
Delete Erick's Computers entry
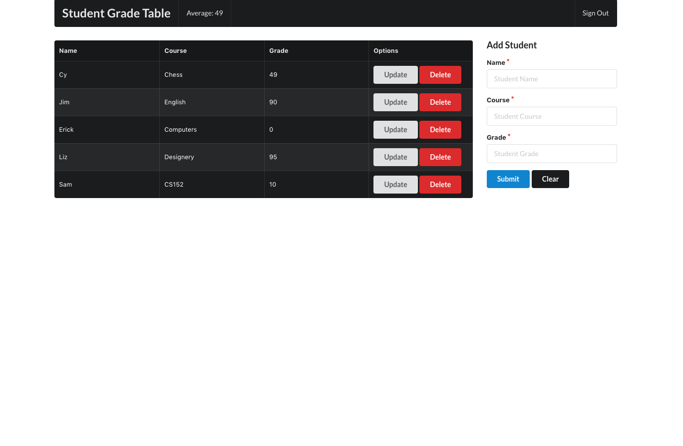[x=440, y=130]
